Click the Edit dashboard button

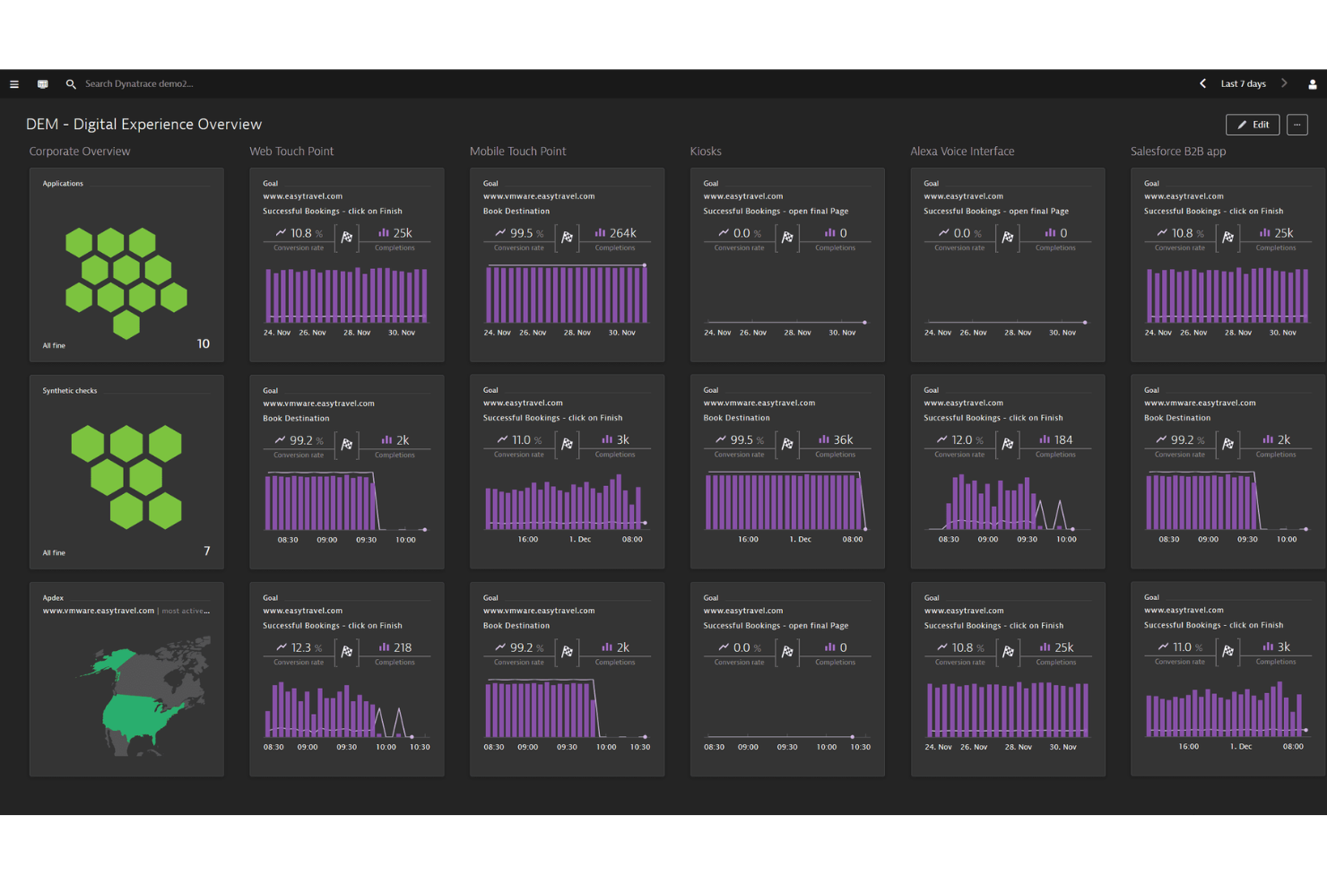tap(1253, 125)
